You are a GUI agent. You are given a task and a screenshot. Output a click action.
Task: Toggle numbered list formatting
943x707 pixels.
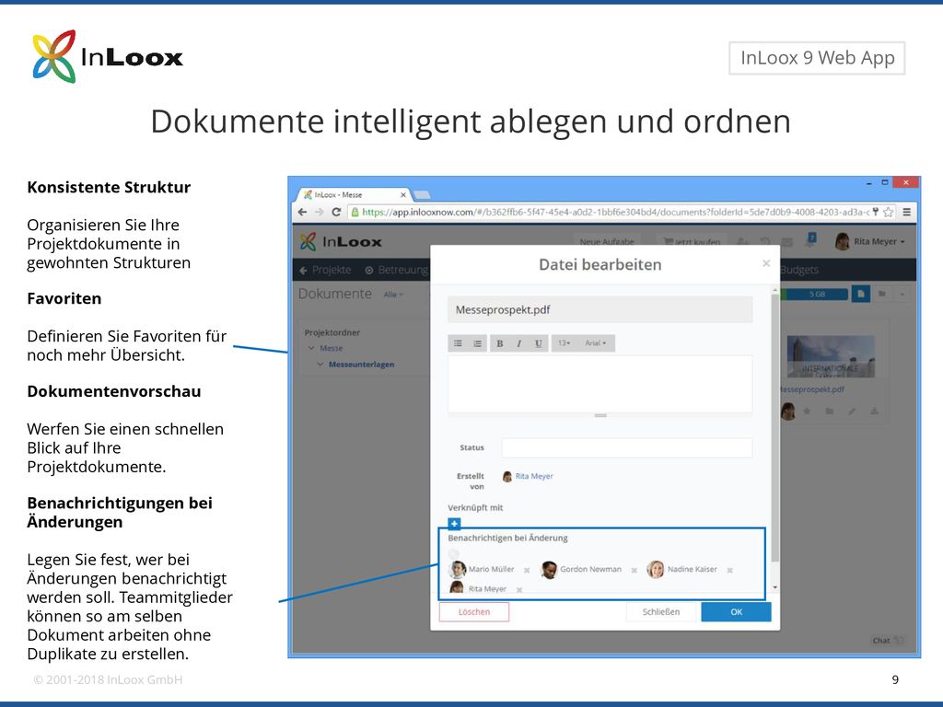click(x=477, y=343)
